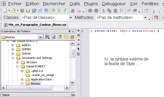Screen dimensions: 164x97
Task: Click the horizontal scrollbar thumb in file tree
Action: pyautogui.click(x=29, y=88)
